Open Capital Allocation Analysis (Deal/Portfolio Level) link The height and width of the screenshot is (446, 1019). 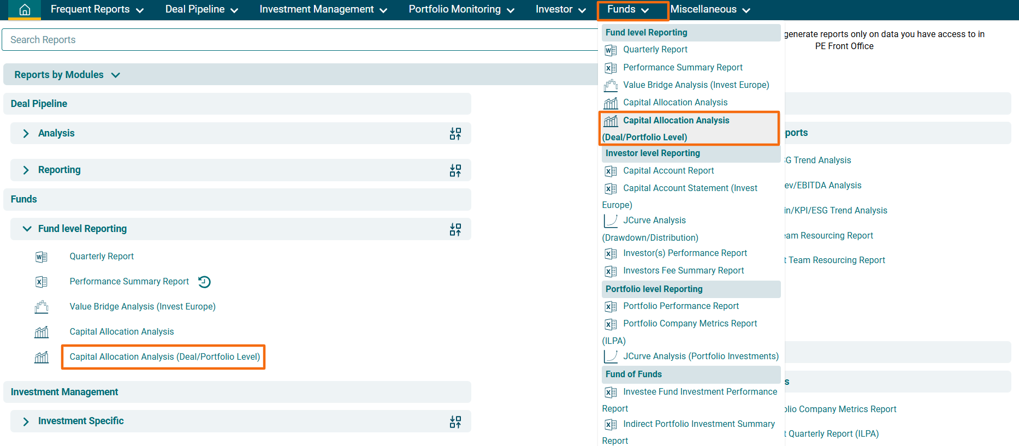164,357
